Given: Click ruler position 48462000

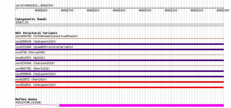Looking at the screenshot, I should click(x=145, y=10).
